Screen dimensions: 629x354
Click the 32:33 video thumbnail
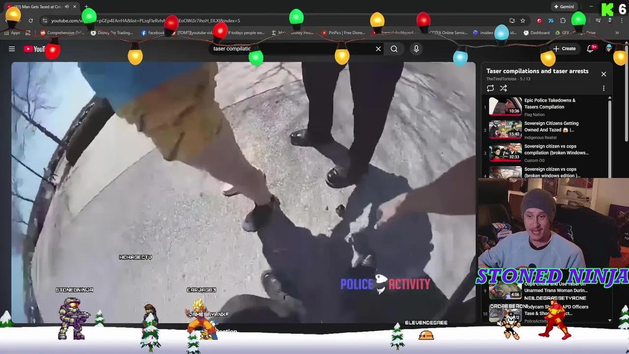tap(505, 152)
